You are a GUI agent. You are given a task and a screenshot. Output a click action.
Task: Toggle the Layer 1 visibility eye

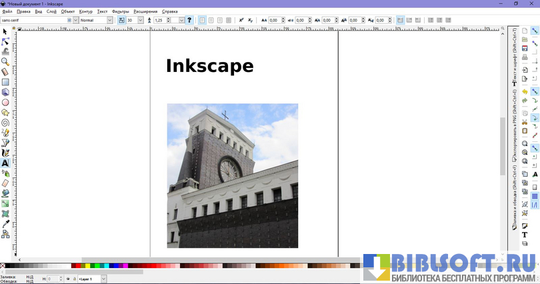point(67,279)
